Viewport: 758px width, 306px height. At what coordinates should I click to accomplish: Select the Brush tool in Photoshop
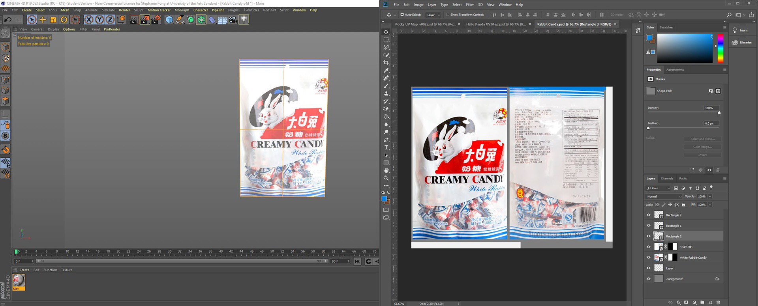[x=386, y=86]
